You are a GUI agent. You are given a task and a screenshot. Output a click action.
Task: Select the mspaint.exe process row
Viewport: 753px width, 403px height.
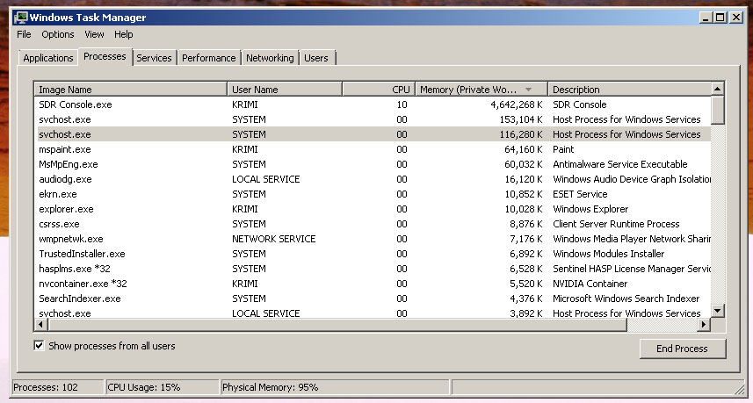pos(64,149)
